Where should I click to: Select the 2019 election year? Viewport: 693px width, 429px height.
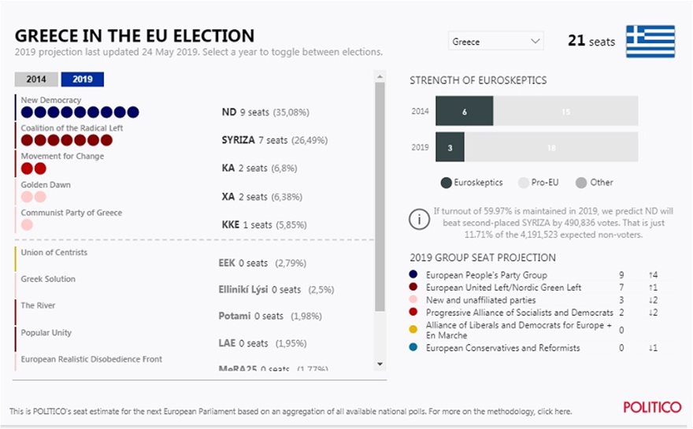pos(82,80)
